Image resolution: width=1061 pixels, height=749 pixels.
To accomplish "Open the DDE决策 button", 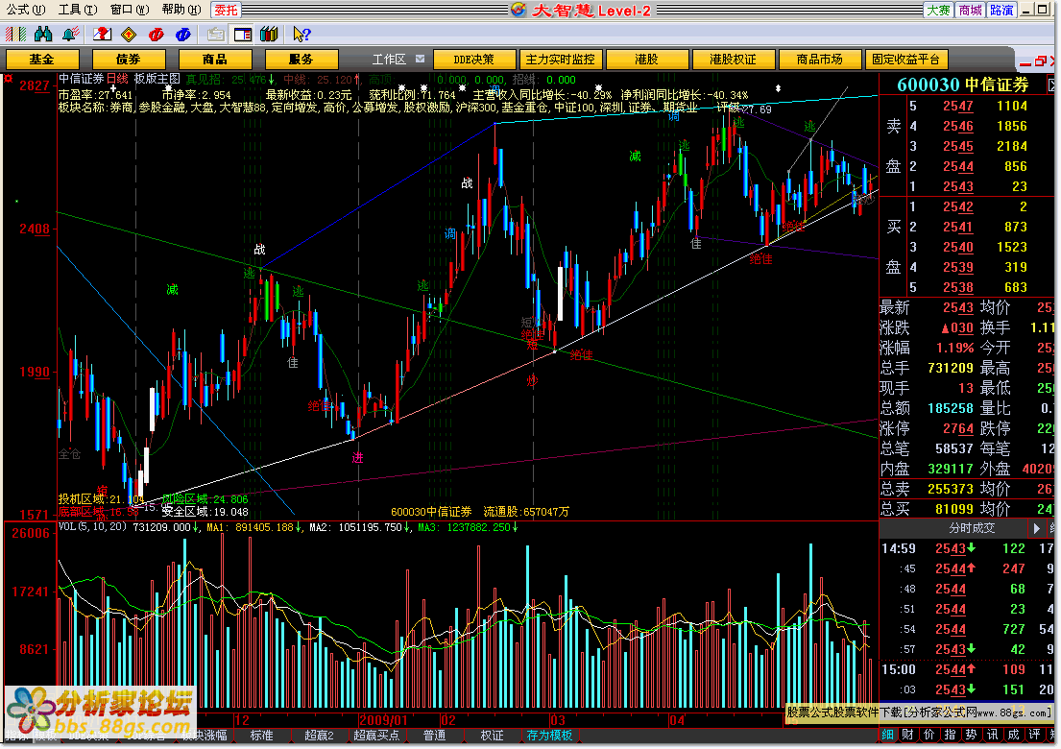I will [473, 60].
